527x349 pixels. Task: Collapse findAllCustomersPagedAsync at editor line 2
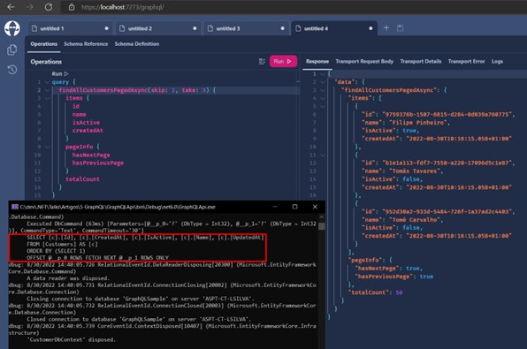(x=47, y=90)
